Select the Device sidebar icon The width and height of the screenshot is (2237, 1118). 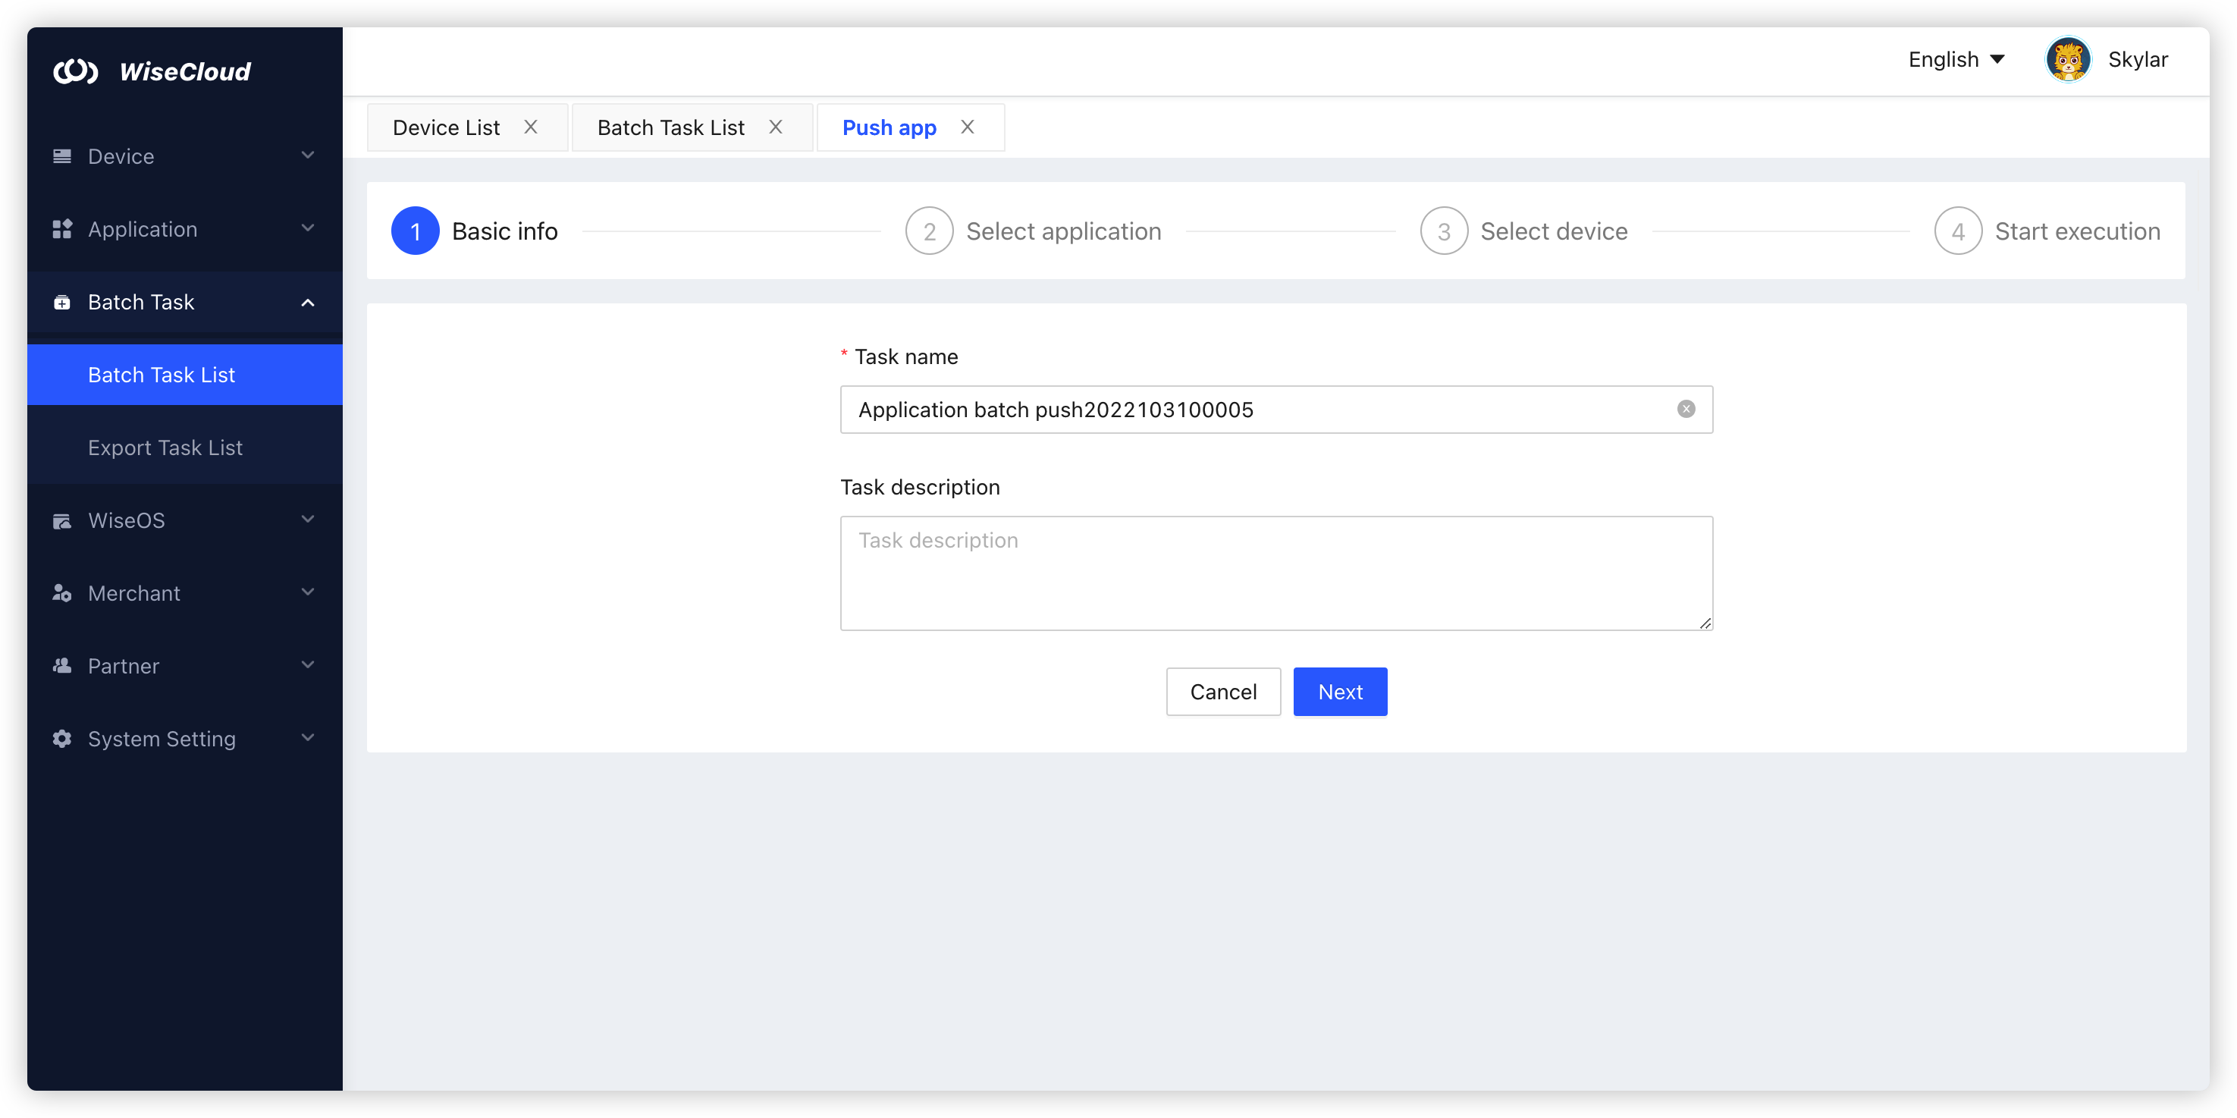point(61,155)
